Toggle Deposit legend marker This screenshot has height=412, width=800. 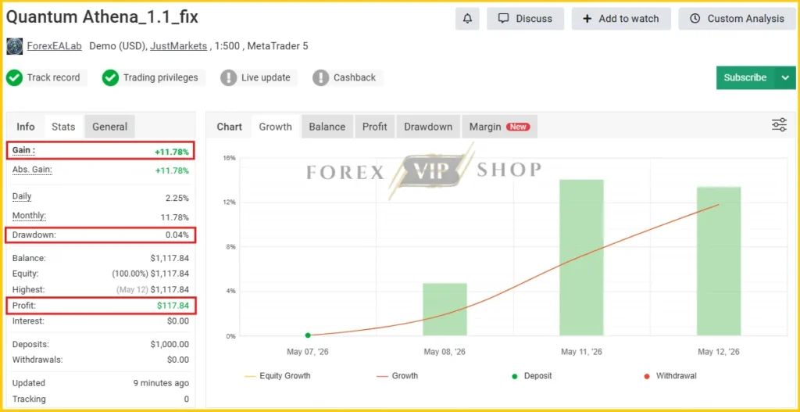(531, 376)
